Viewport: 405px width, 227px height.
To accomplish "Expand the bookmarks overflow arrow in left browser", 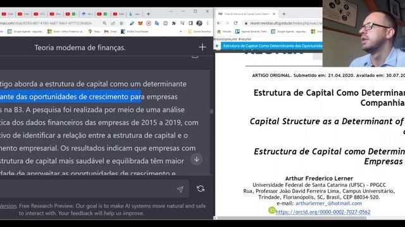I will click(181, 32).
